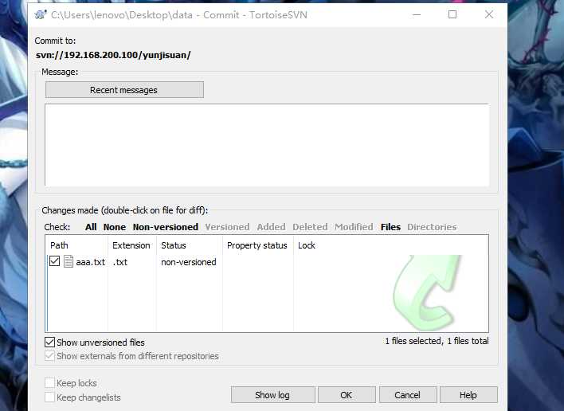564x411 pixels.
Task: Close the Commit dialog window
Action: pos(489,15)
